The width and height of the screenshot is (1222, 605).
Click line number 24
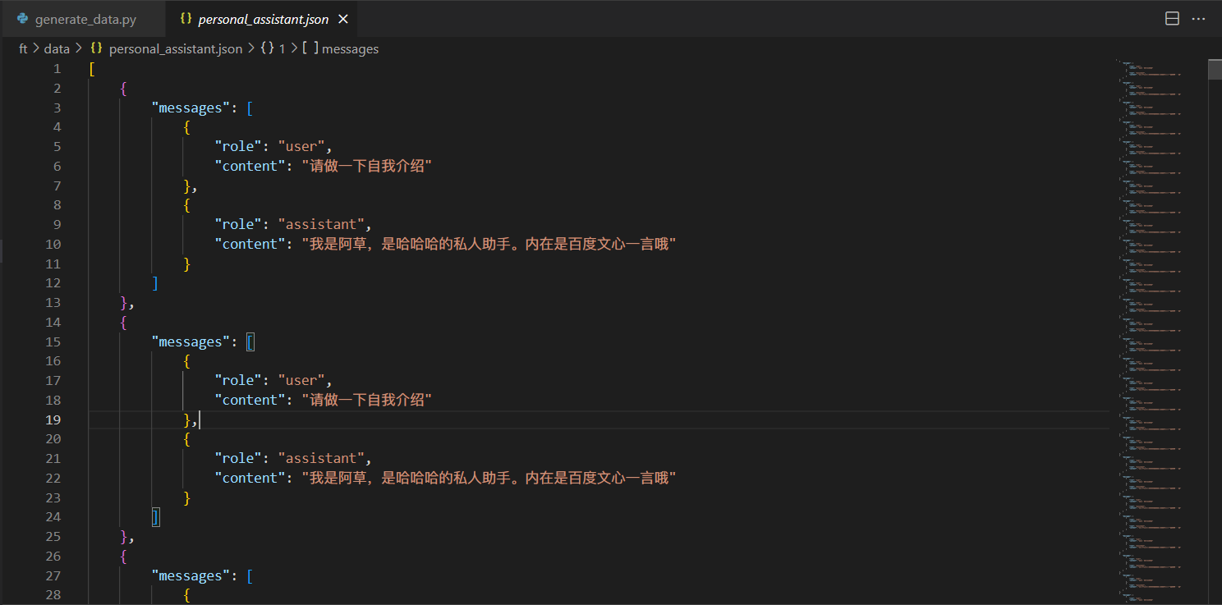pos(53,516)
